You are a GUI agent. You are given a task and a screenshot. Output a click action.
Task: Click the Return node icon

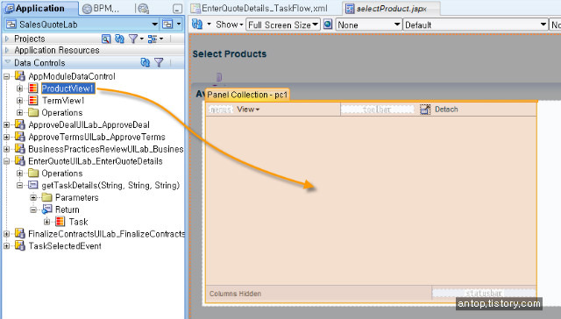click(x=46, y=209)
